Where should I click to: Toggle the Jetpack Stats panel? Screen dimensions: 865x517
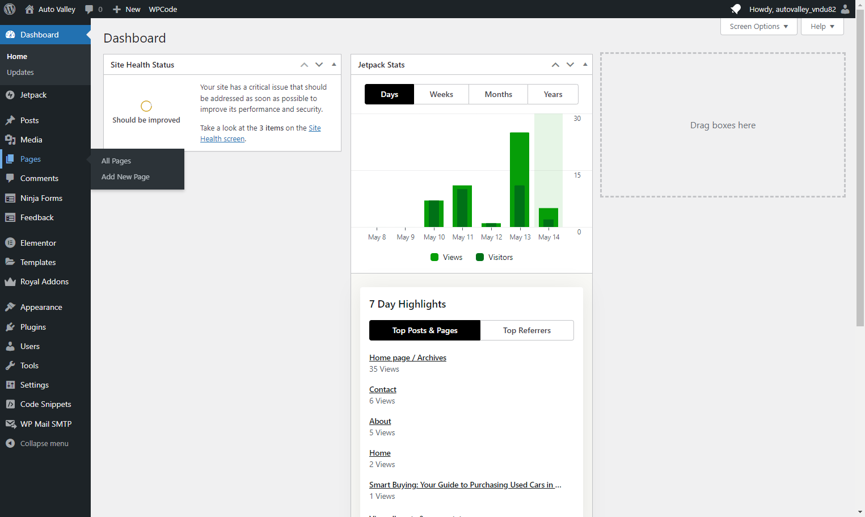(x=585, y=65)
